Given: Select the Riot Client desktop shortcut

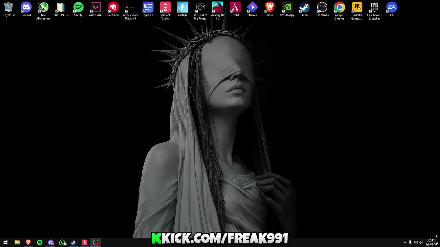Looking at the screenshot, I should click(x=113, y=10).
